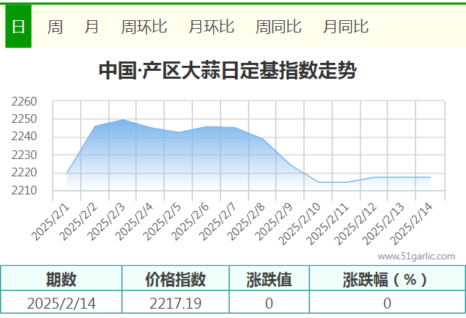The height and width of the screenshot is (318, 466).
Task: Switch to the 周 weekly tab
Action: 55,27
